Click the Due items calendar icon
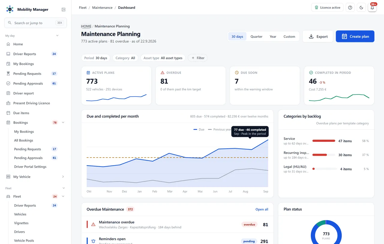 point(8,113)
